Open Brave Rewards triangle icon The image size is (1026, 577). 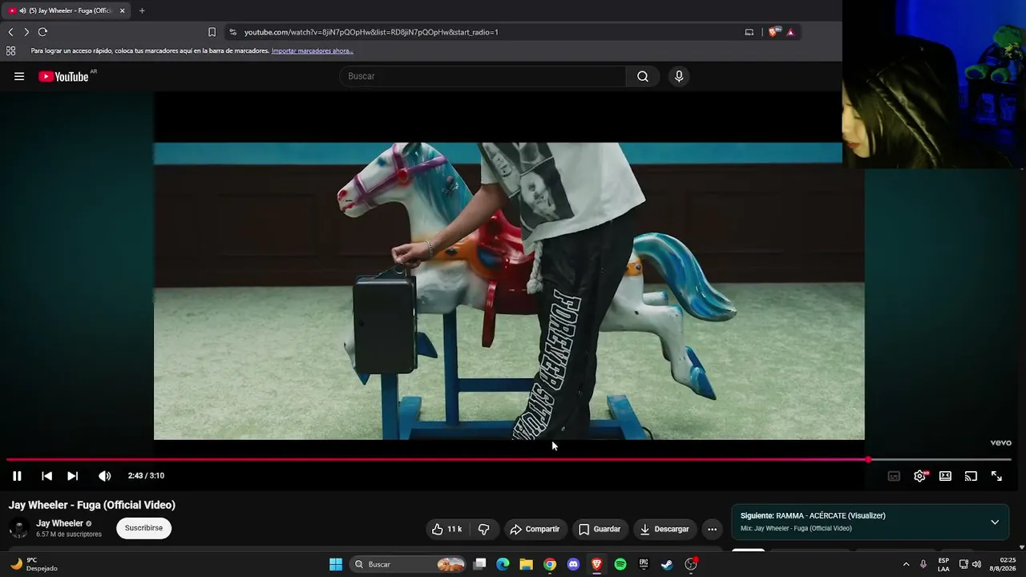tap(790, 32)
